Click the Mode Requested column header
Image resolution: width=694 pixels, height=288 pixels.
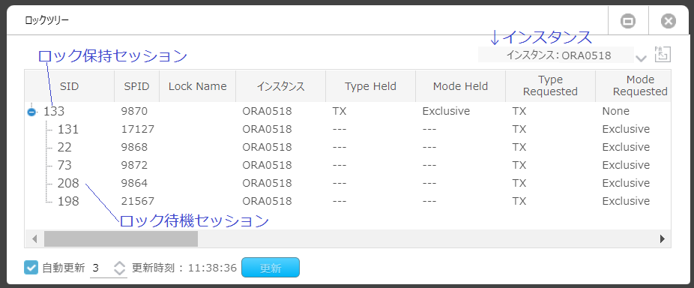pyautogui.click(x=633, y=86)
